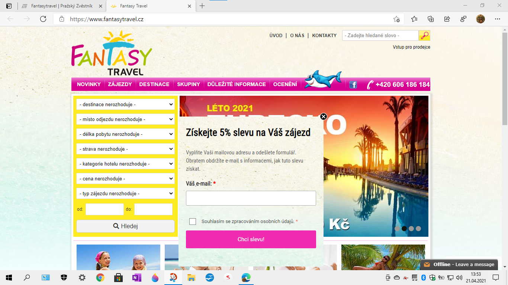Check the personal data consent checkbox

coord(193,222)
